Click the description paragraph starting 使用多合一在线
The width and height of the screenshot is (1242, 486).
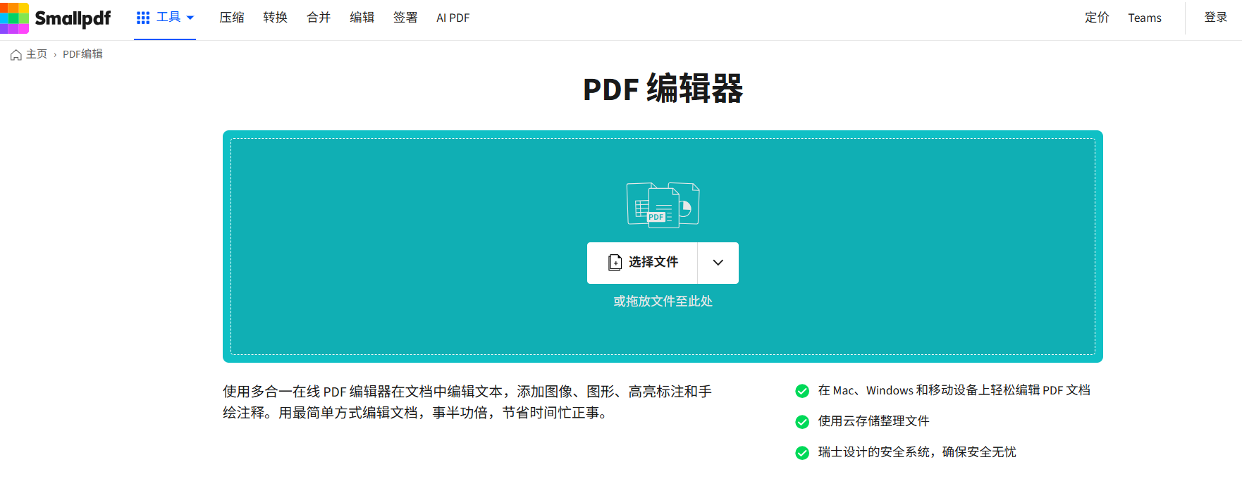pos(467,402)
